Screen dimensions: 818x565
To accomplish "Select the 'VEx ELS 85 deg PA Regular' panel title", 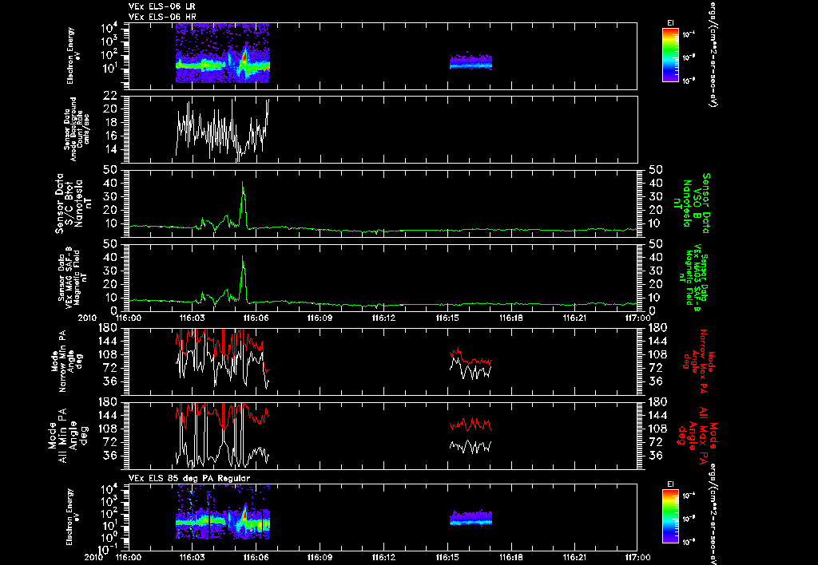I will click(x=189, y=478).
